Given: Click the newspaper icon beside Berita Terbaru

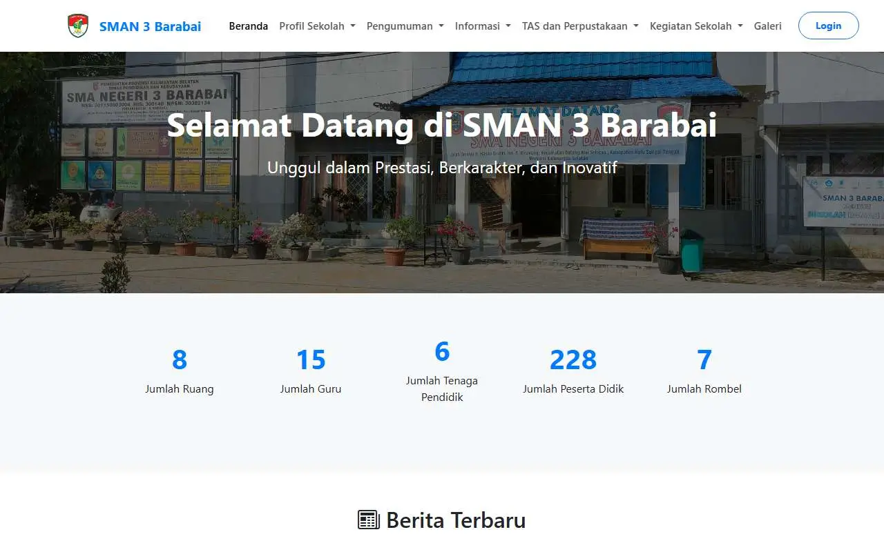Looking at the screenshot, I should (369, 520).
